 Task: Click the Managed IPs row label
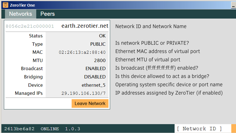click(x=29, y=93)
